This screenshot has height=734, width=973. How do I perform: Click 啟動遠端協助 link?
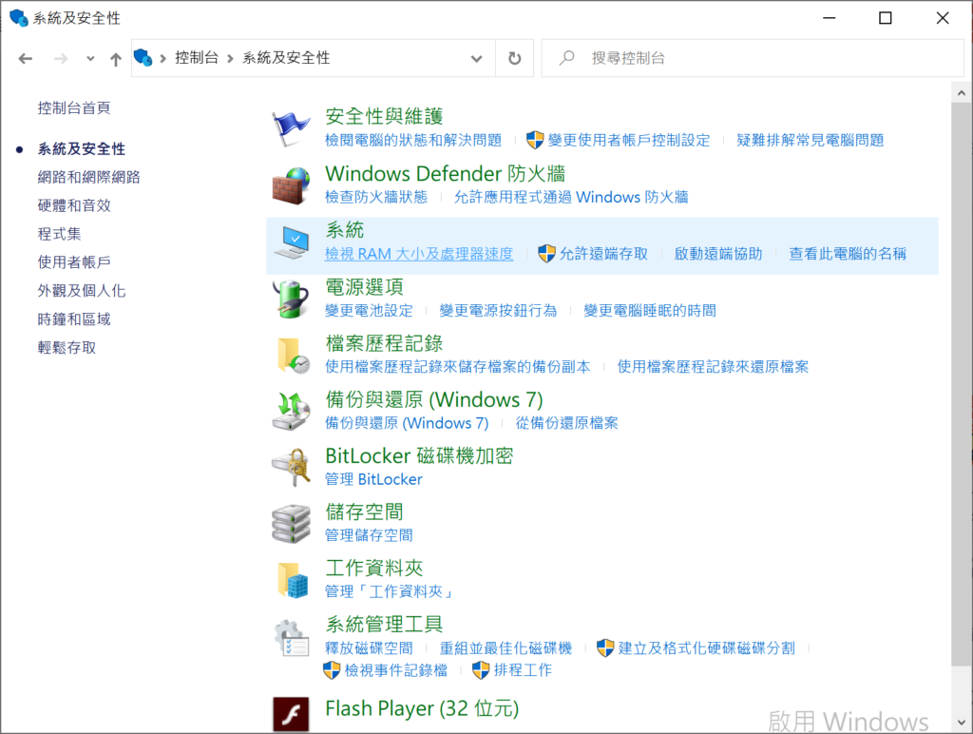coord(718,254)
